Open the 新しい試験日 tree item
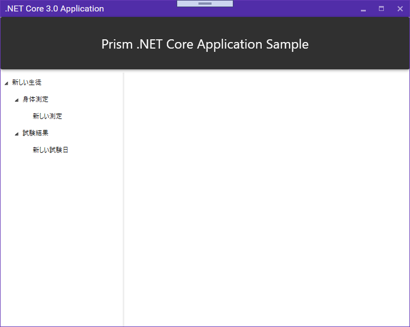The image size is (410, 327). point(51,150)
